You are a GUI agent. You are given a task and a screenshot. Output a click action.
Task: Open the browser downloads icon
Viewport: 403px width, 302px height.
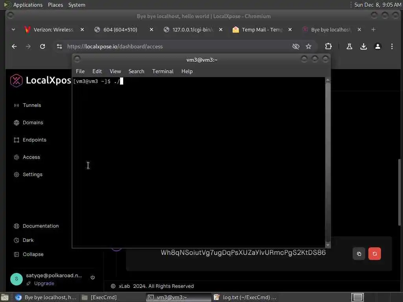[363, 46]
